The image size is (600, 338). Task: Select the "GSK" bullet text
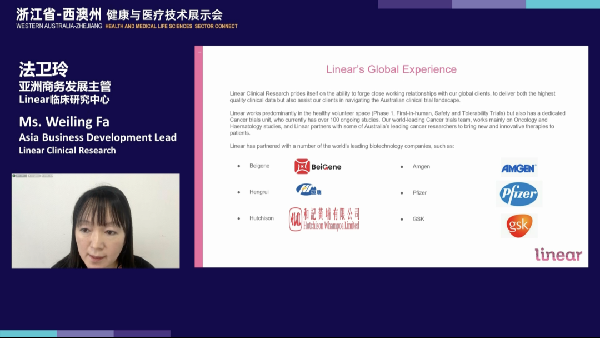coord(418,219)
